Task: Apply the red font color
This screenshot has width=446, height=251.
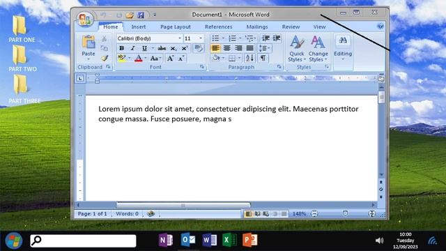Action: 139,59
